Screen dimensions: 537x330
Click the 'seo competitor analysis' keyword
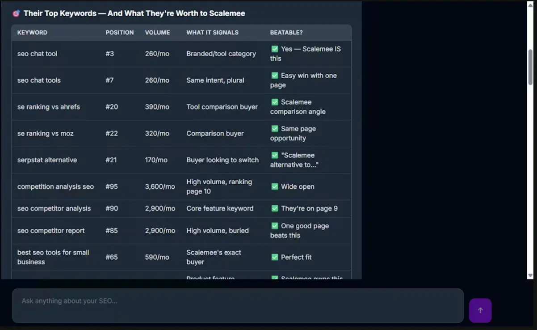click(x=54, y=208)
